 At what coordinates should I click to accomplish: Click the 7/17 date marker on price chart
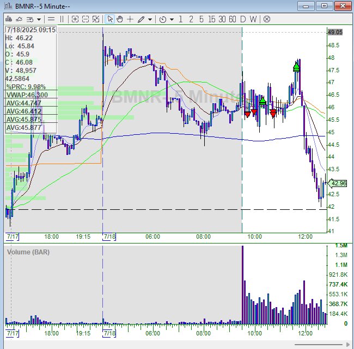[13, 236]
